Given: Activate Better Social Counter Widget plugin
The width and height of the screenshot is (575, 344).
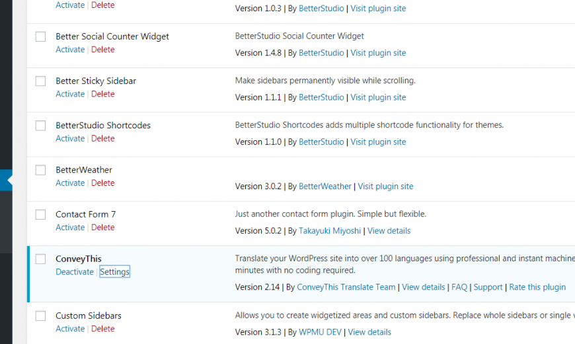Looking at the screenshot, I should point(70,50).
